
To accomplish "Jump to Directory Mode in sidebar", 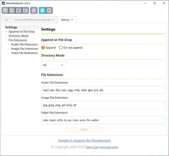I will (18, 36).
